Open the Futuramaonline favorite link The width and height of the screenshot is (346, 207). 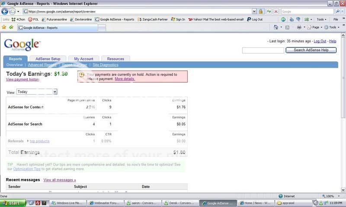pos(54,19)
